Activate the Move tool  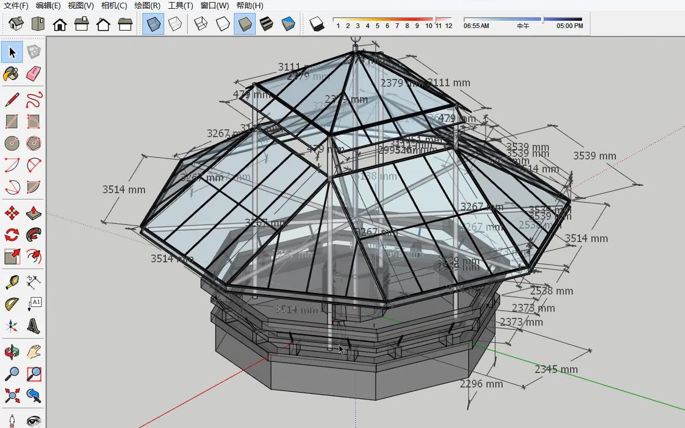pos(12,212)
